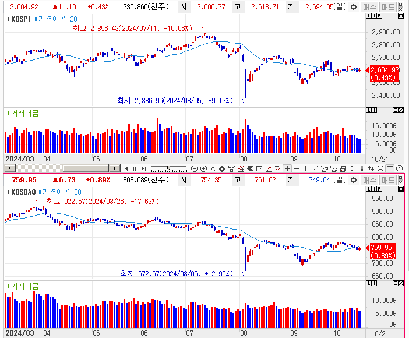
Task: Select the vertical line drawing tool
Action: tap(306, 168)
